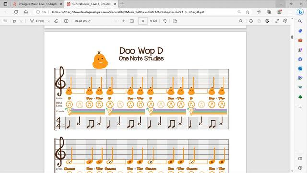The width and height of the screenshot is (307, 173).
Task: Open sidebar settings gear
Action: click(x=300, y=168)
